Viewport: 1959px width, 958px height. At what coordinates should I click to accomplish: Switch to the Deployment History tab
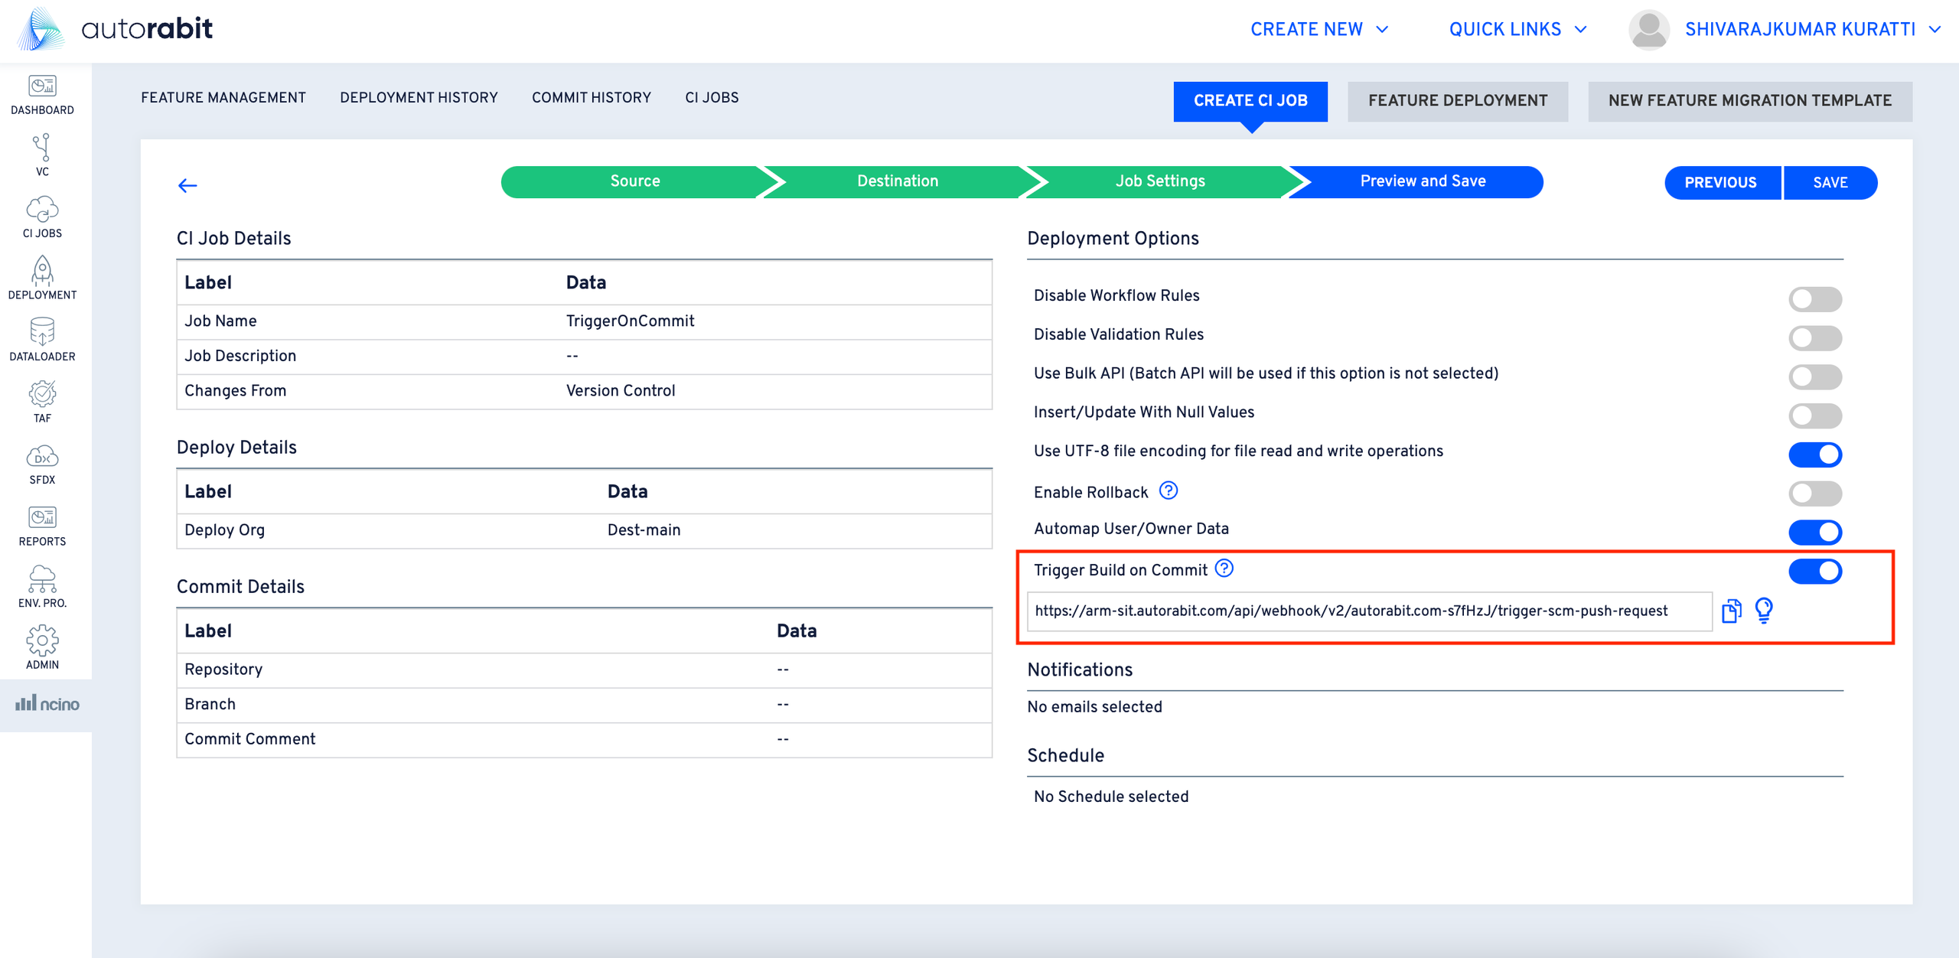[419, 97]
